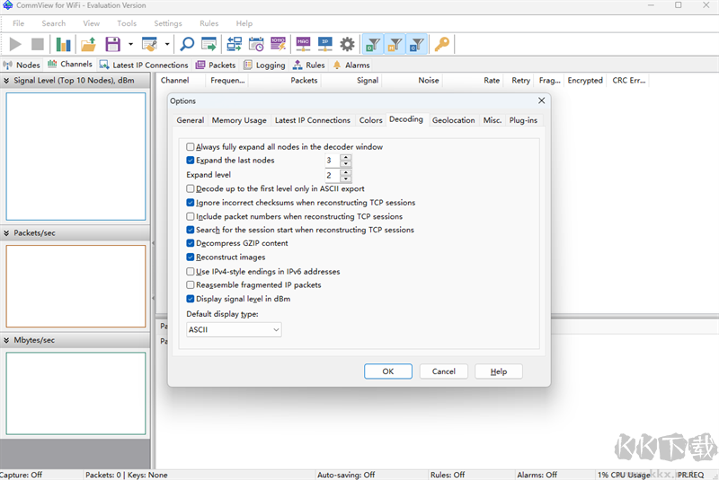Open the Colors options tab
Viewport: 719px width, 480px height.
pos(370,120)
